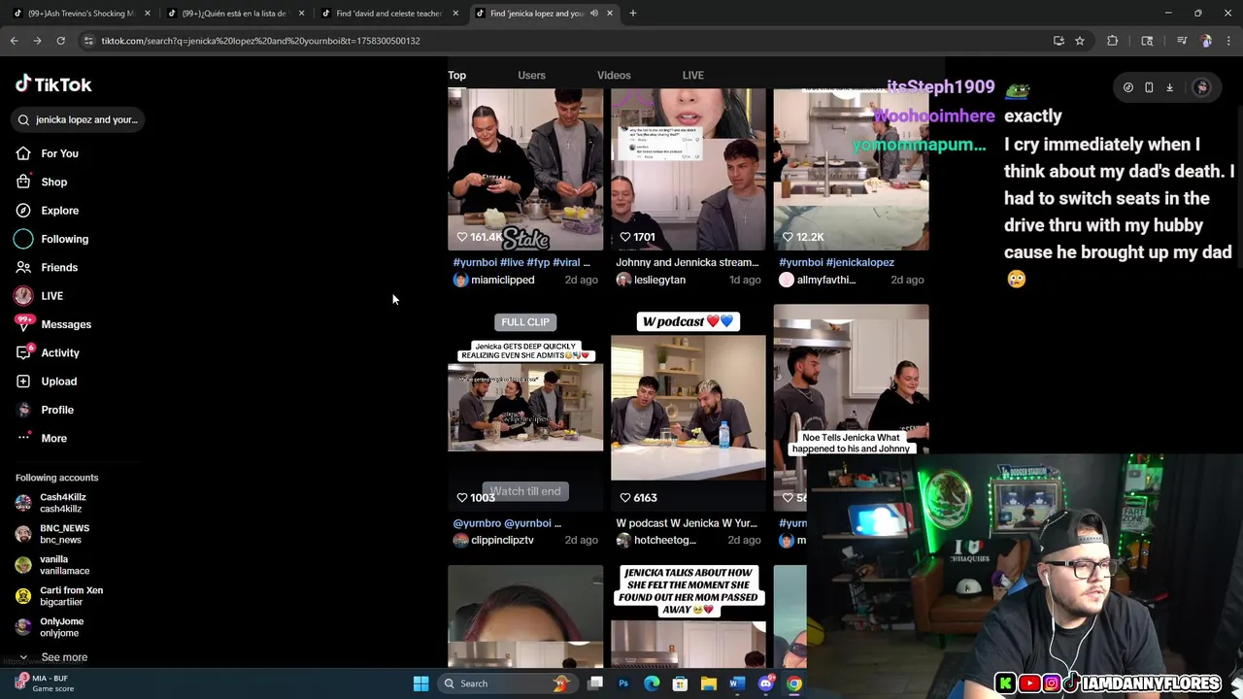Open browser extensions puzzle icon
The image size is (1243, 699).
coord(1113,41)
